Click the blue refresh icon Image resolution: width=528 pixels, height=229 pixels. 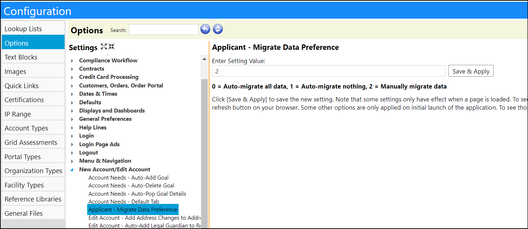coord(218,29)
